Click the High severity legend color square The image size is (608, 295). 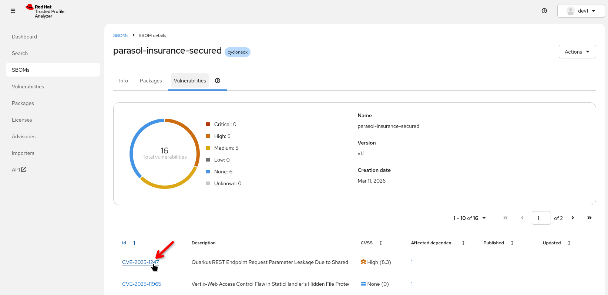[x=208, y=136]
